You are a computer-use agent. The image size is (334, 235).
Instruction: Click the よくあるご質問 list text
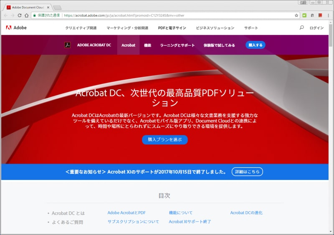point(67,222)
